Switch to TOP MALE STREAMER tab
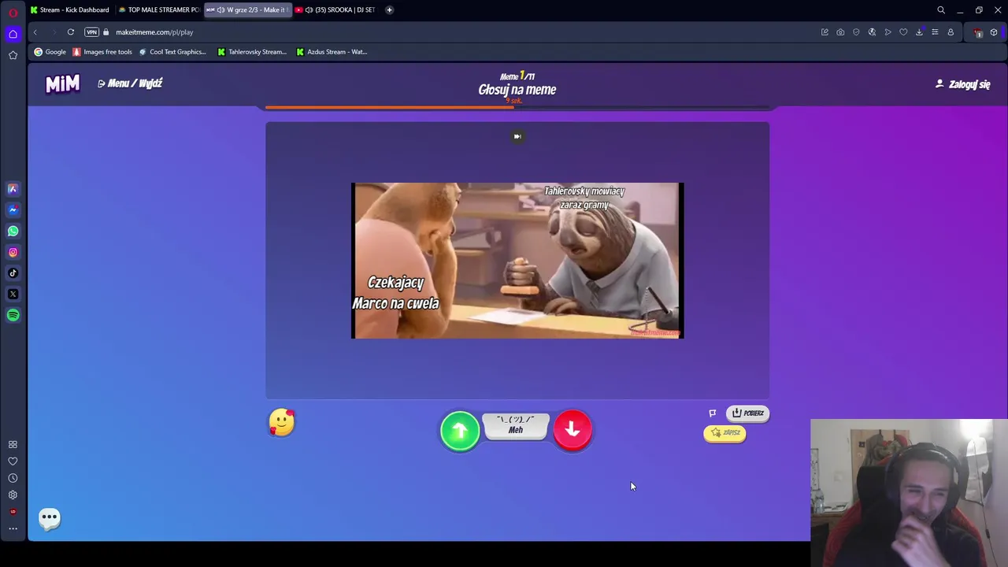Viewport: 1008px width, 567px height. 159,9
